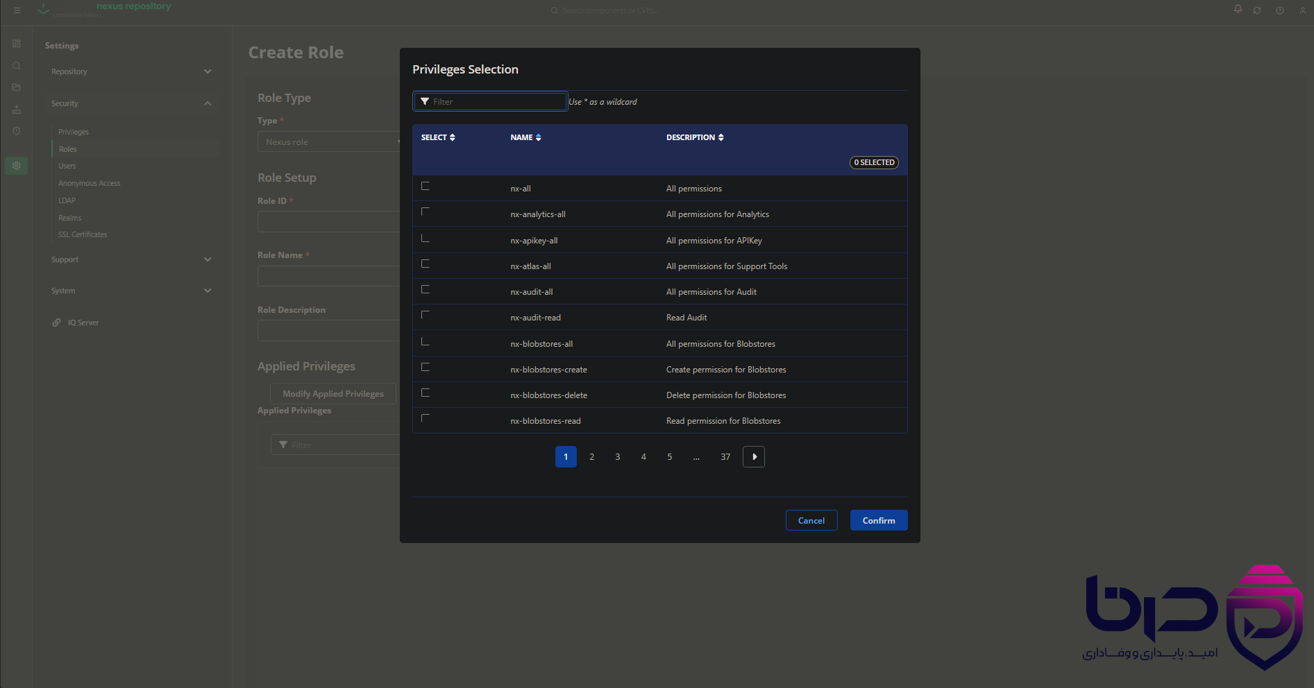
Task: Click the notifications bell icon
Action: point(1238,9)
